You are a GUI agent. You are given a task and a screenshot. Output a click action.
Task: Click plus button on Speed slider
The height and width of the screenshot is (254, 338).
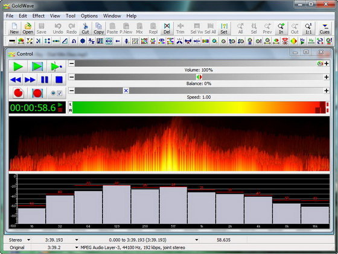point(327,90)
